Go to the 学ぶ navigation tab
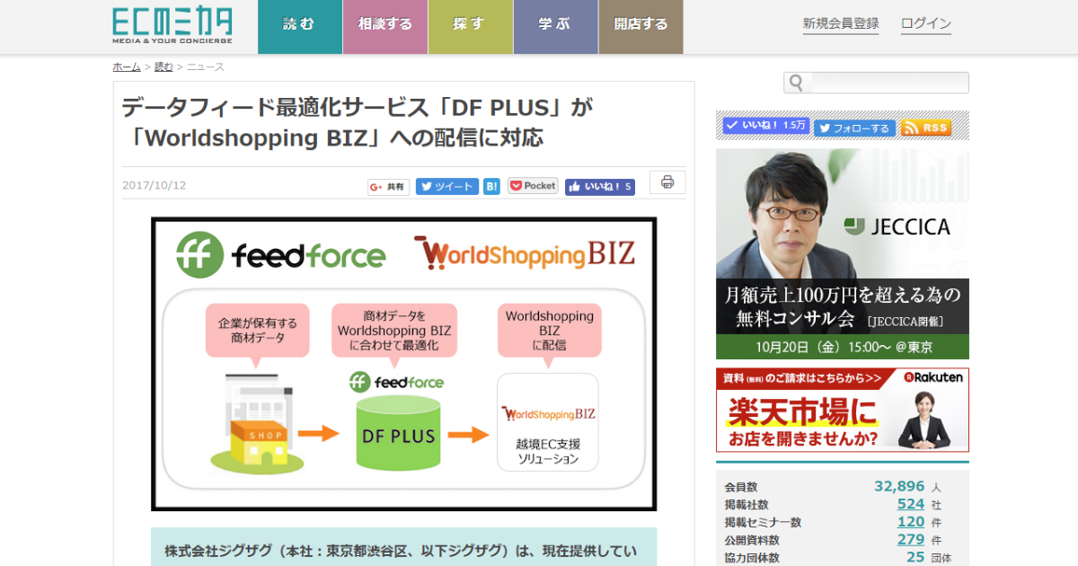This screenshot has height=566, width=1078. click(x=556, y=27)
